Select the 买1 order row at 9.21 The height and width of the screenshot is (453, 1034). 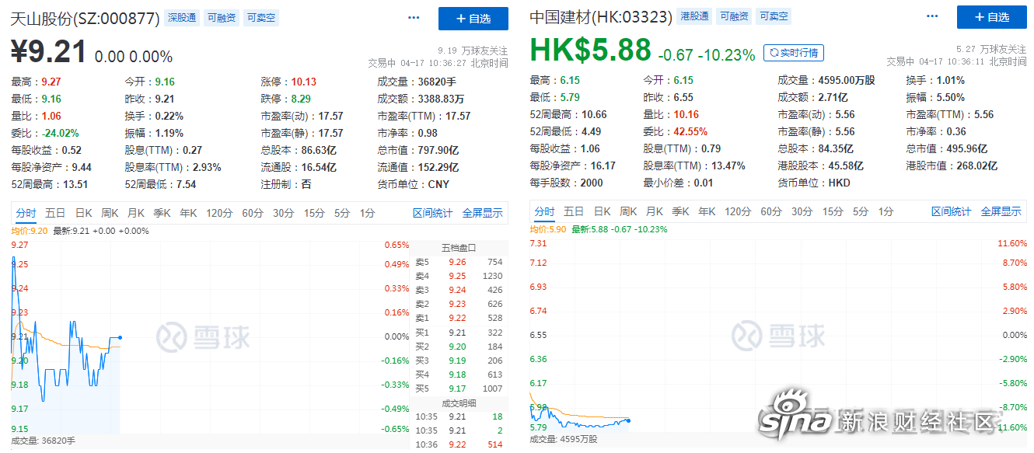(x=459, y=333)
